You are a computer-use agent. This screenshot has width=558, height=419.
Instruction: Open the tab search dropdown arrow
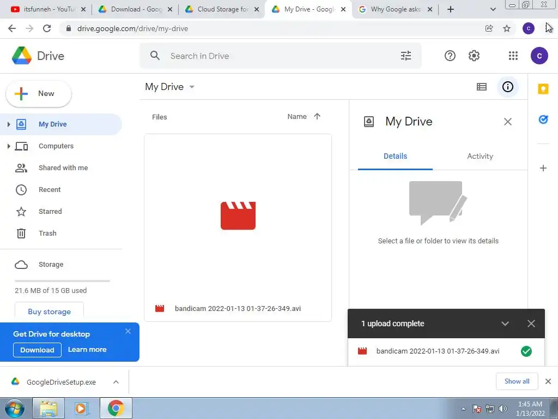coord(493,9)
